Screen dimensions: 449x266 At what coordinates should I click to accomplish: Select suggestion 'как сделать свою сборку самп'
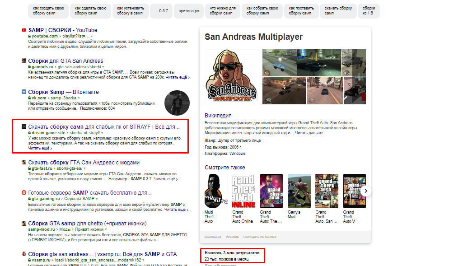pos(90,11)
